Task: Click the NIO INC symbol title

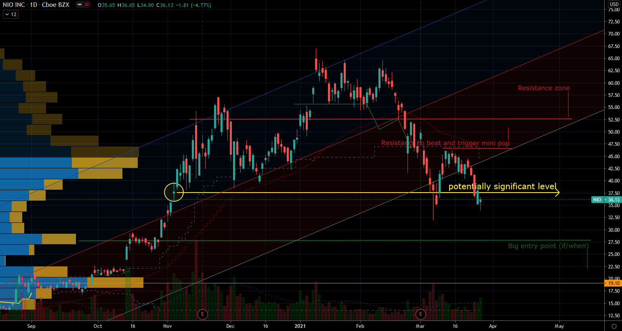Action: [x=14, y=5]
